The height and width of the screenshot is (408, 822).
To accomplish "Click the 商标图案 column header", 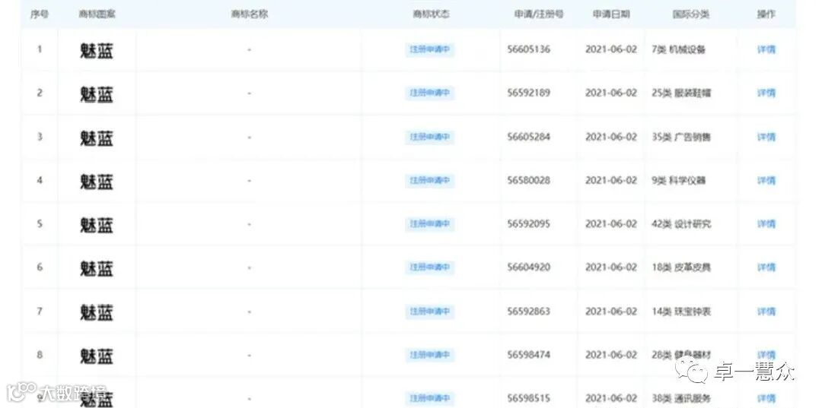I will point(97,14).
